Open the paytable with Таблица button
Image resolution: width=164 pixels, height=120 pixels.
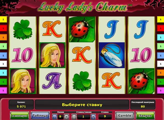pyautogui.click(x=40, y=116)
